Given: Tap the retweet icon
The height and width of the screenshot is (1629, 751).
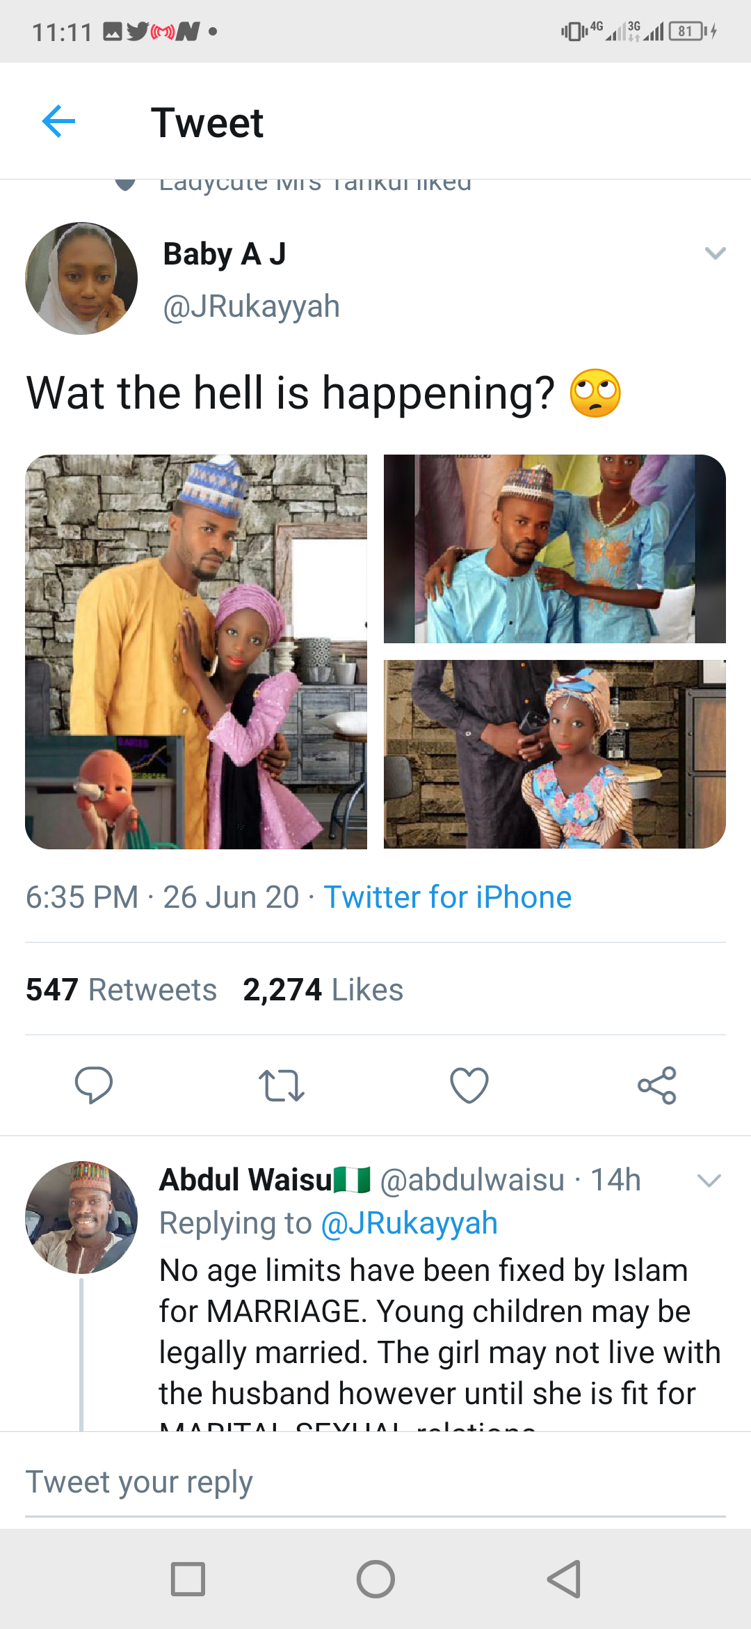Looking at the screenshot, I should 281,1085.
